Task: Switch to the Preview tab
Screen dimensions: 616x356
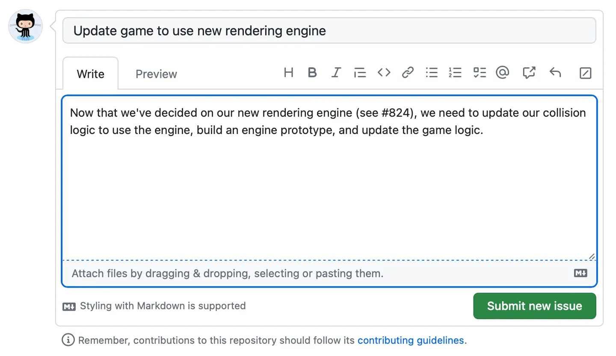Action: click(x=156, y=74)
